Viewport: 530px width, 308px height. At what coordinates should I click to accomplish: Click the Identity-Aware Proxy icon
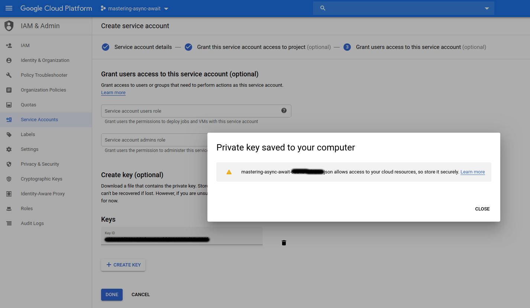pyautogui.click(x=9, y=194)
